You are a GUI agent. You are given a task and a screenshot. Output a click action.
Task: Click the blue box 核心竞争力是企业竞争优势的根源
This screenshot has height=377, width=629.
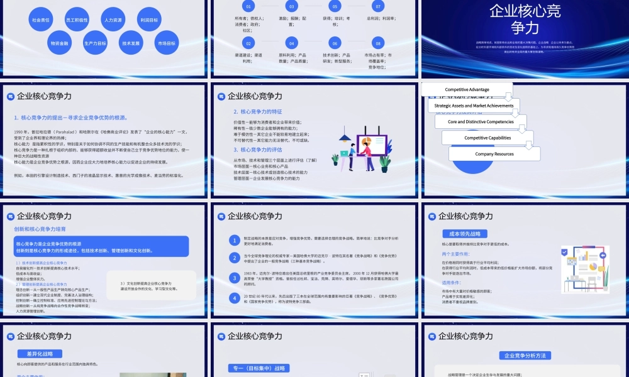(x=101, y=247)
